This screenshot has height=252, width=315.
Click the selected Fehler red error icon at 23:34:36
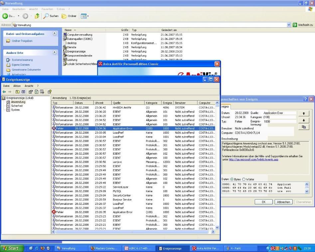click(54, 128)
